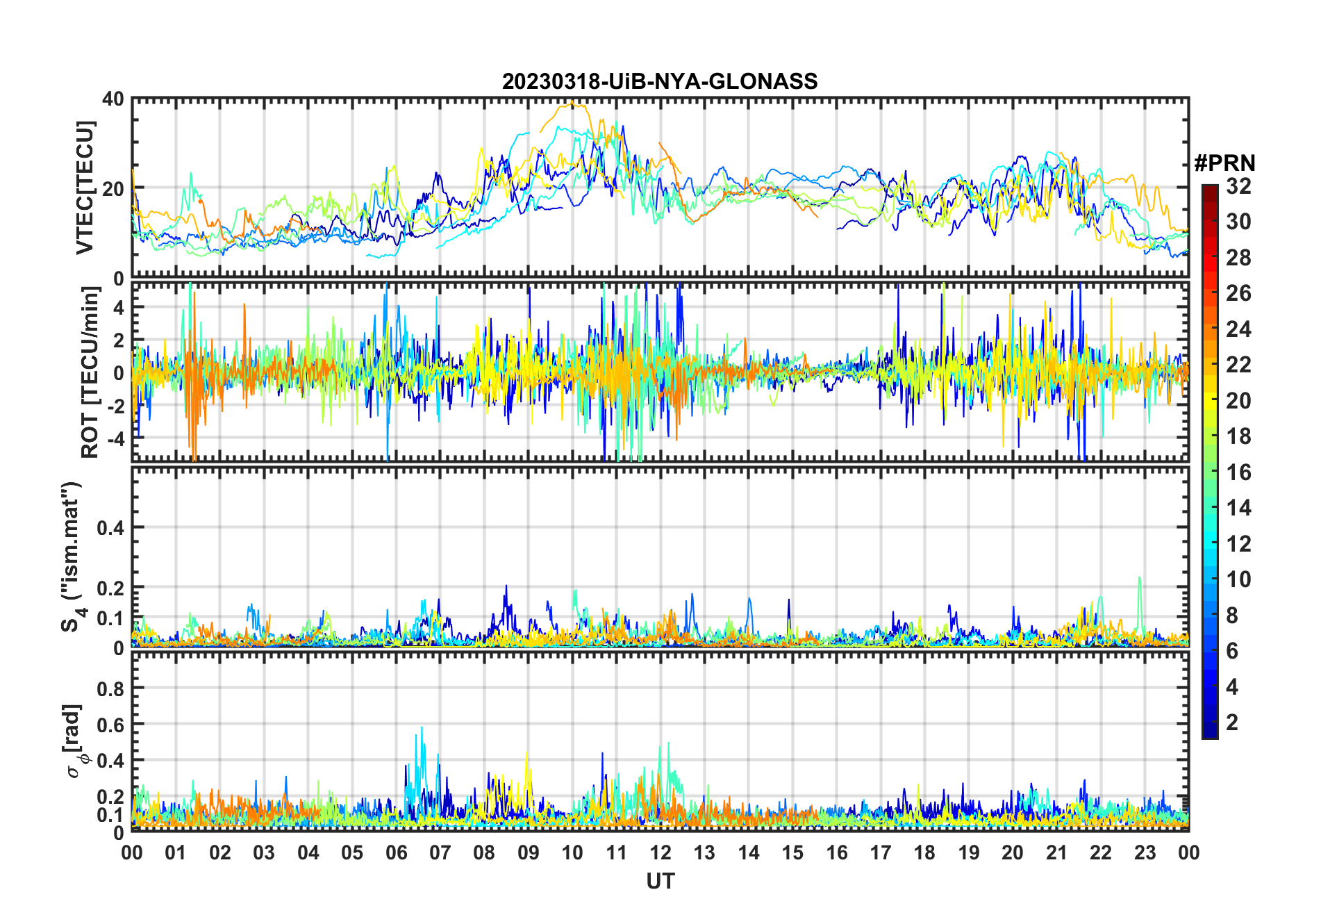Select UT axis hour label 18

click(x=924, y=852)
